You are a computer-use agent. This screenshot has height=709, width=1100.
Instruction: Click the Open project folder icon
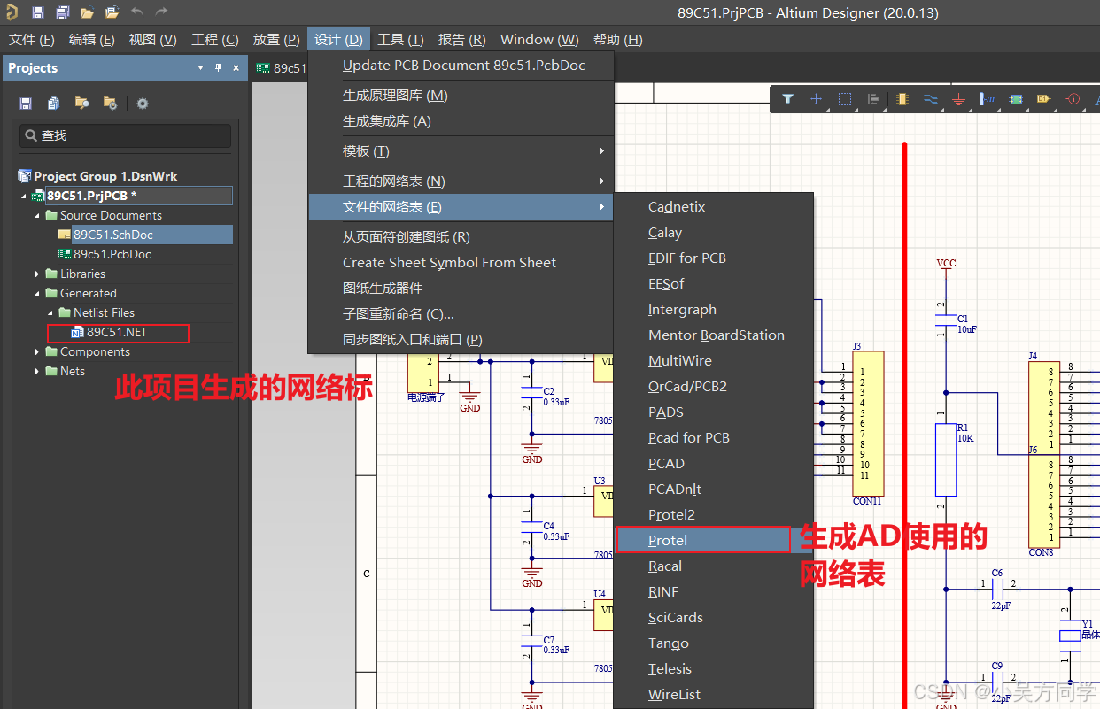[112, 12]
